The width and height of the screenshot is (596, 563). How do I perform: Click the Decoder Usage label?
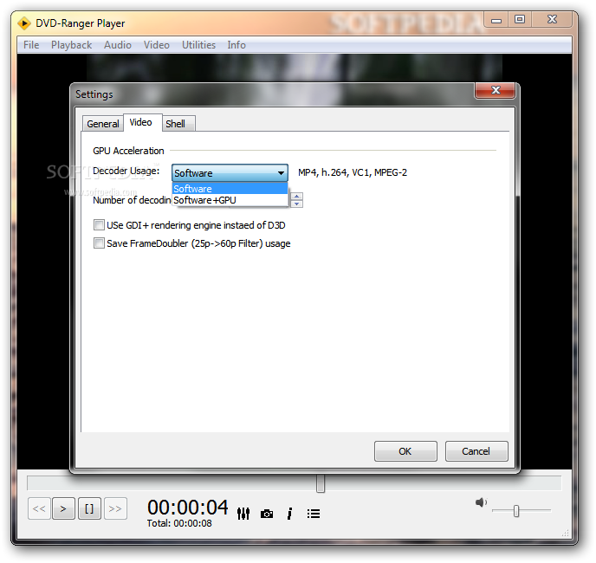click(x=126, y=171)
